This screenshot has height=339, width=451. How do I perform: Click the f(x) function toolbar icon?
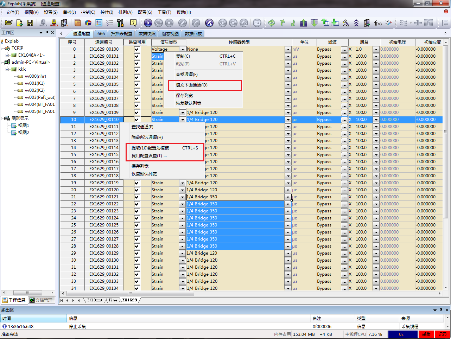tap(377, 23)
